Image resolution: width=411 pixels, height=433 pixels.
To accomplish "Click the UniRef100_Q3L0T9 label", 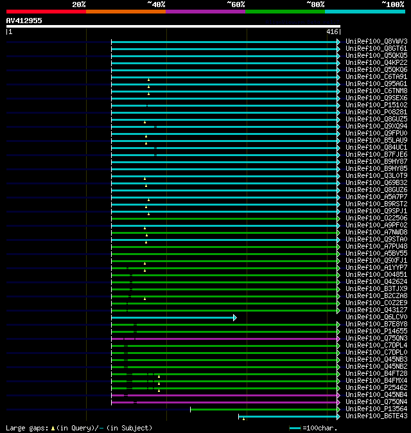I will click(x=376, y=175).
